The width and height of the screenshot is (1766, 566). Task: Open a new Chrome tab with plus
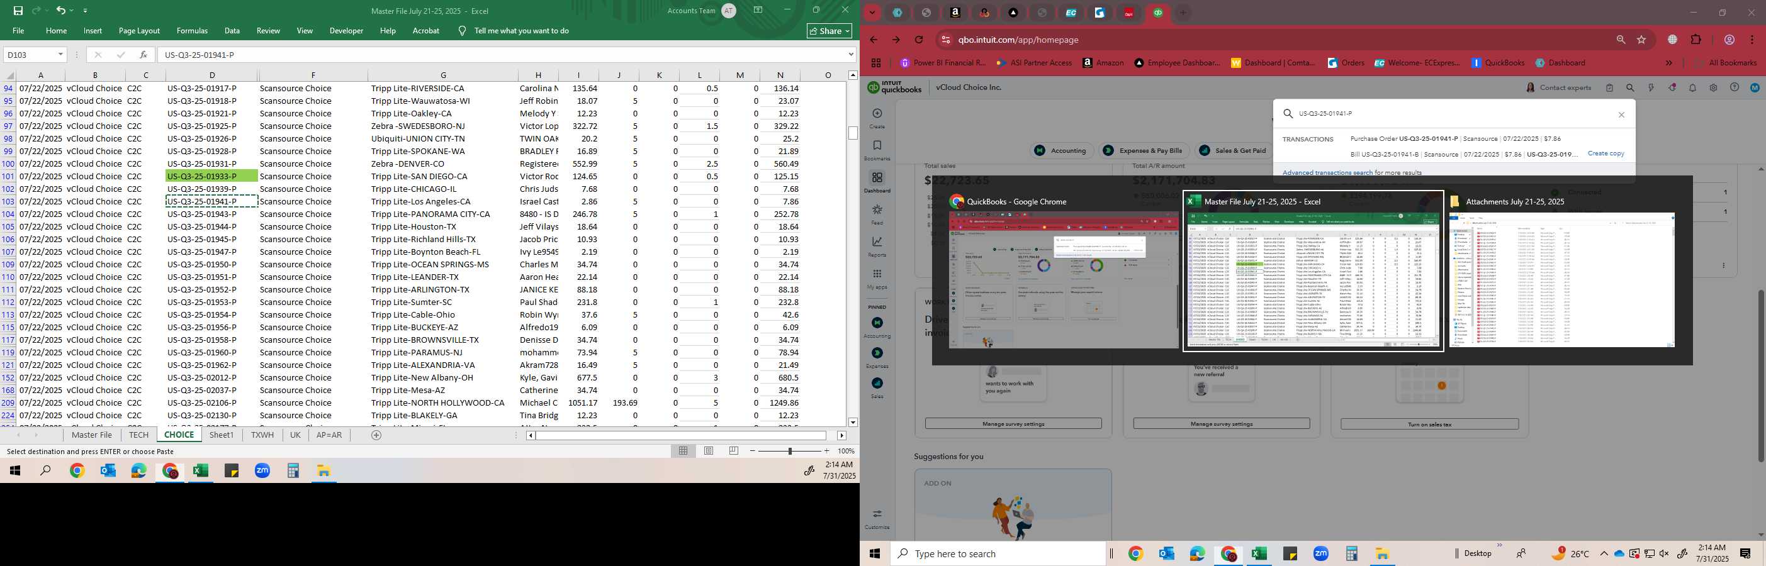click(1183, 13)
